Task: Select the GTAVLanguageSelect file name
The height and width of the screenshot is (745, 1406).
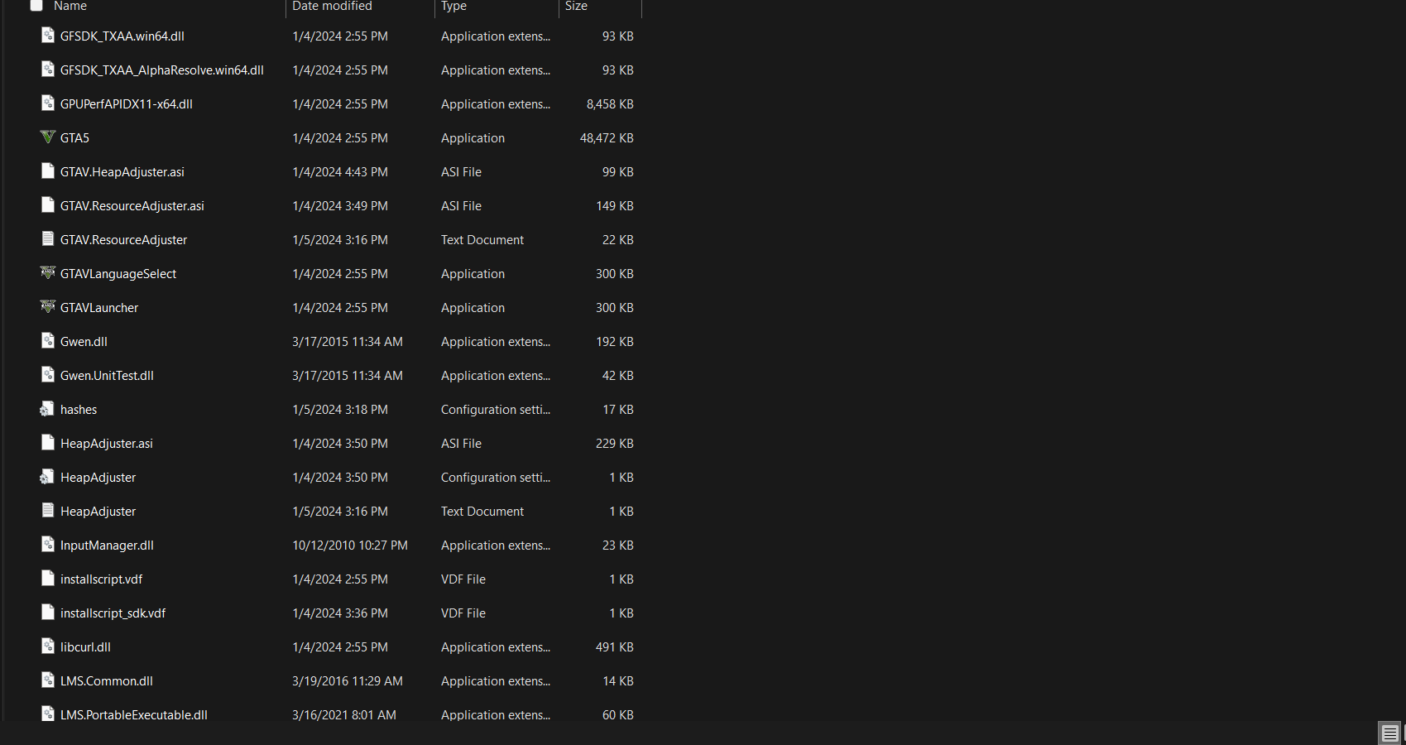Action: pyautogui.click(x=118, y=274)
